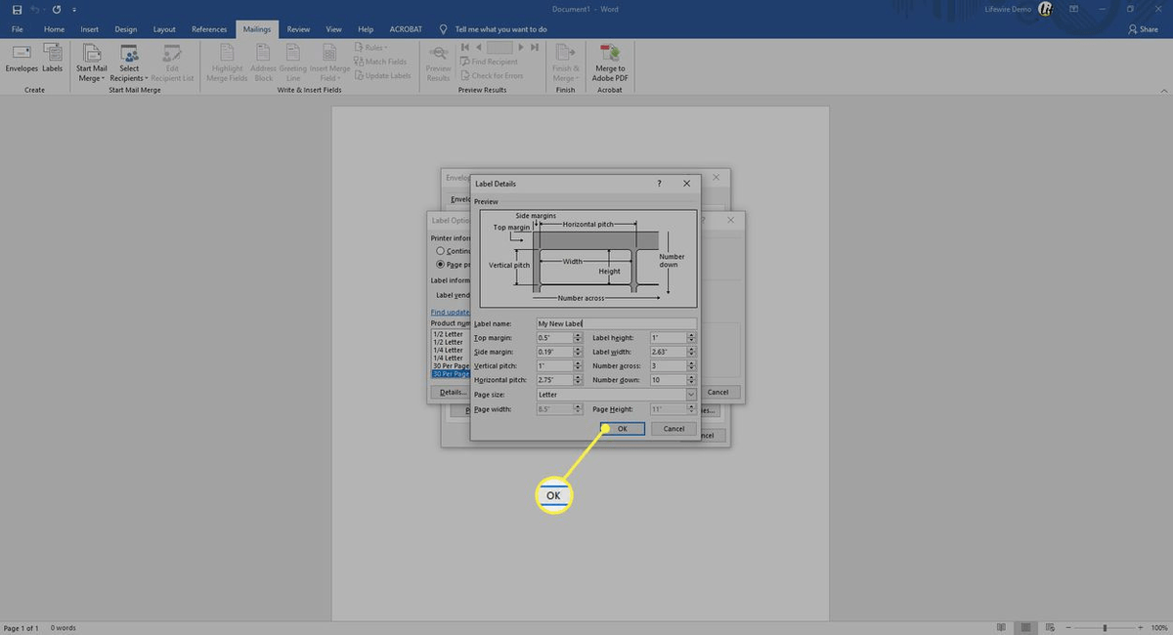Click OK in the Label Details dialog
This screenshot has height=635, width=1173.
(x=623, y=428)
